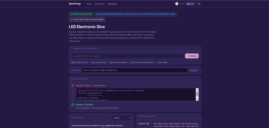
Task: Click the LED Electronic Dice title
Action: (x=87, y=27)
